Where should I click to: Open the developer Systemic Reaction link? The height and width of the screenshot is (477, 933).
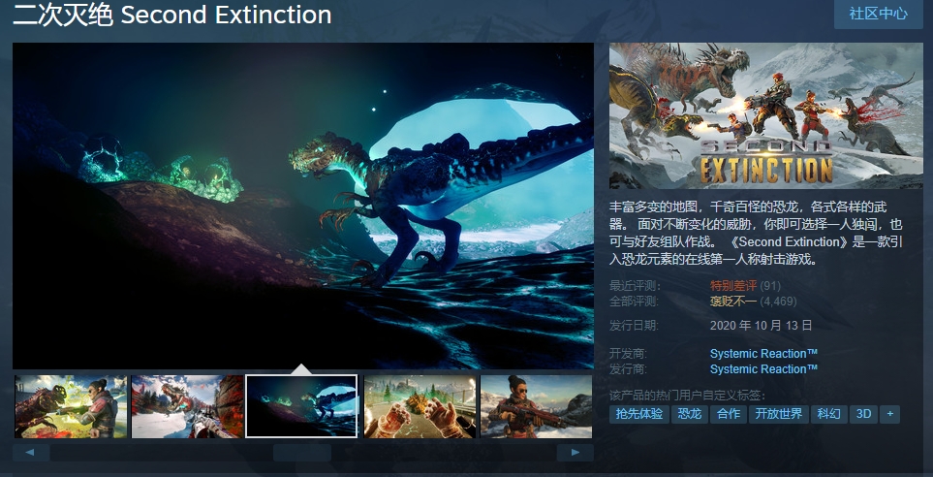[x=763, y=354]
